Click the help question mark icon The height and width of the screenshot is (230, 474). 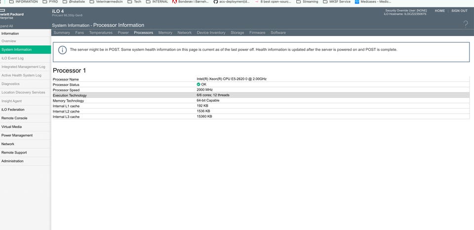pyautogui.click(x=466, y=24)
